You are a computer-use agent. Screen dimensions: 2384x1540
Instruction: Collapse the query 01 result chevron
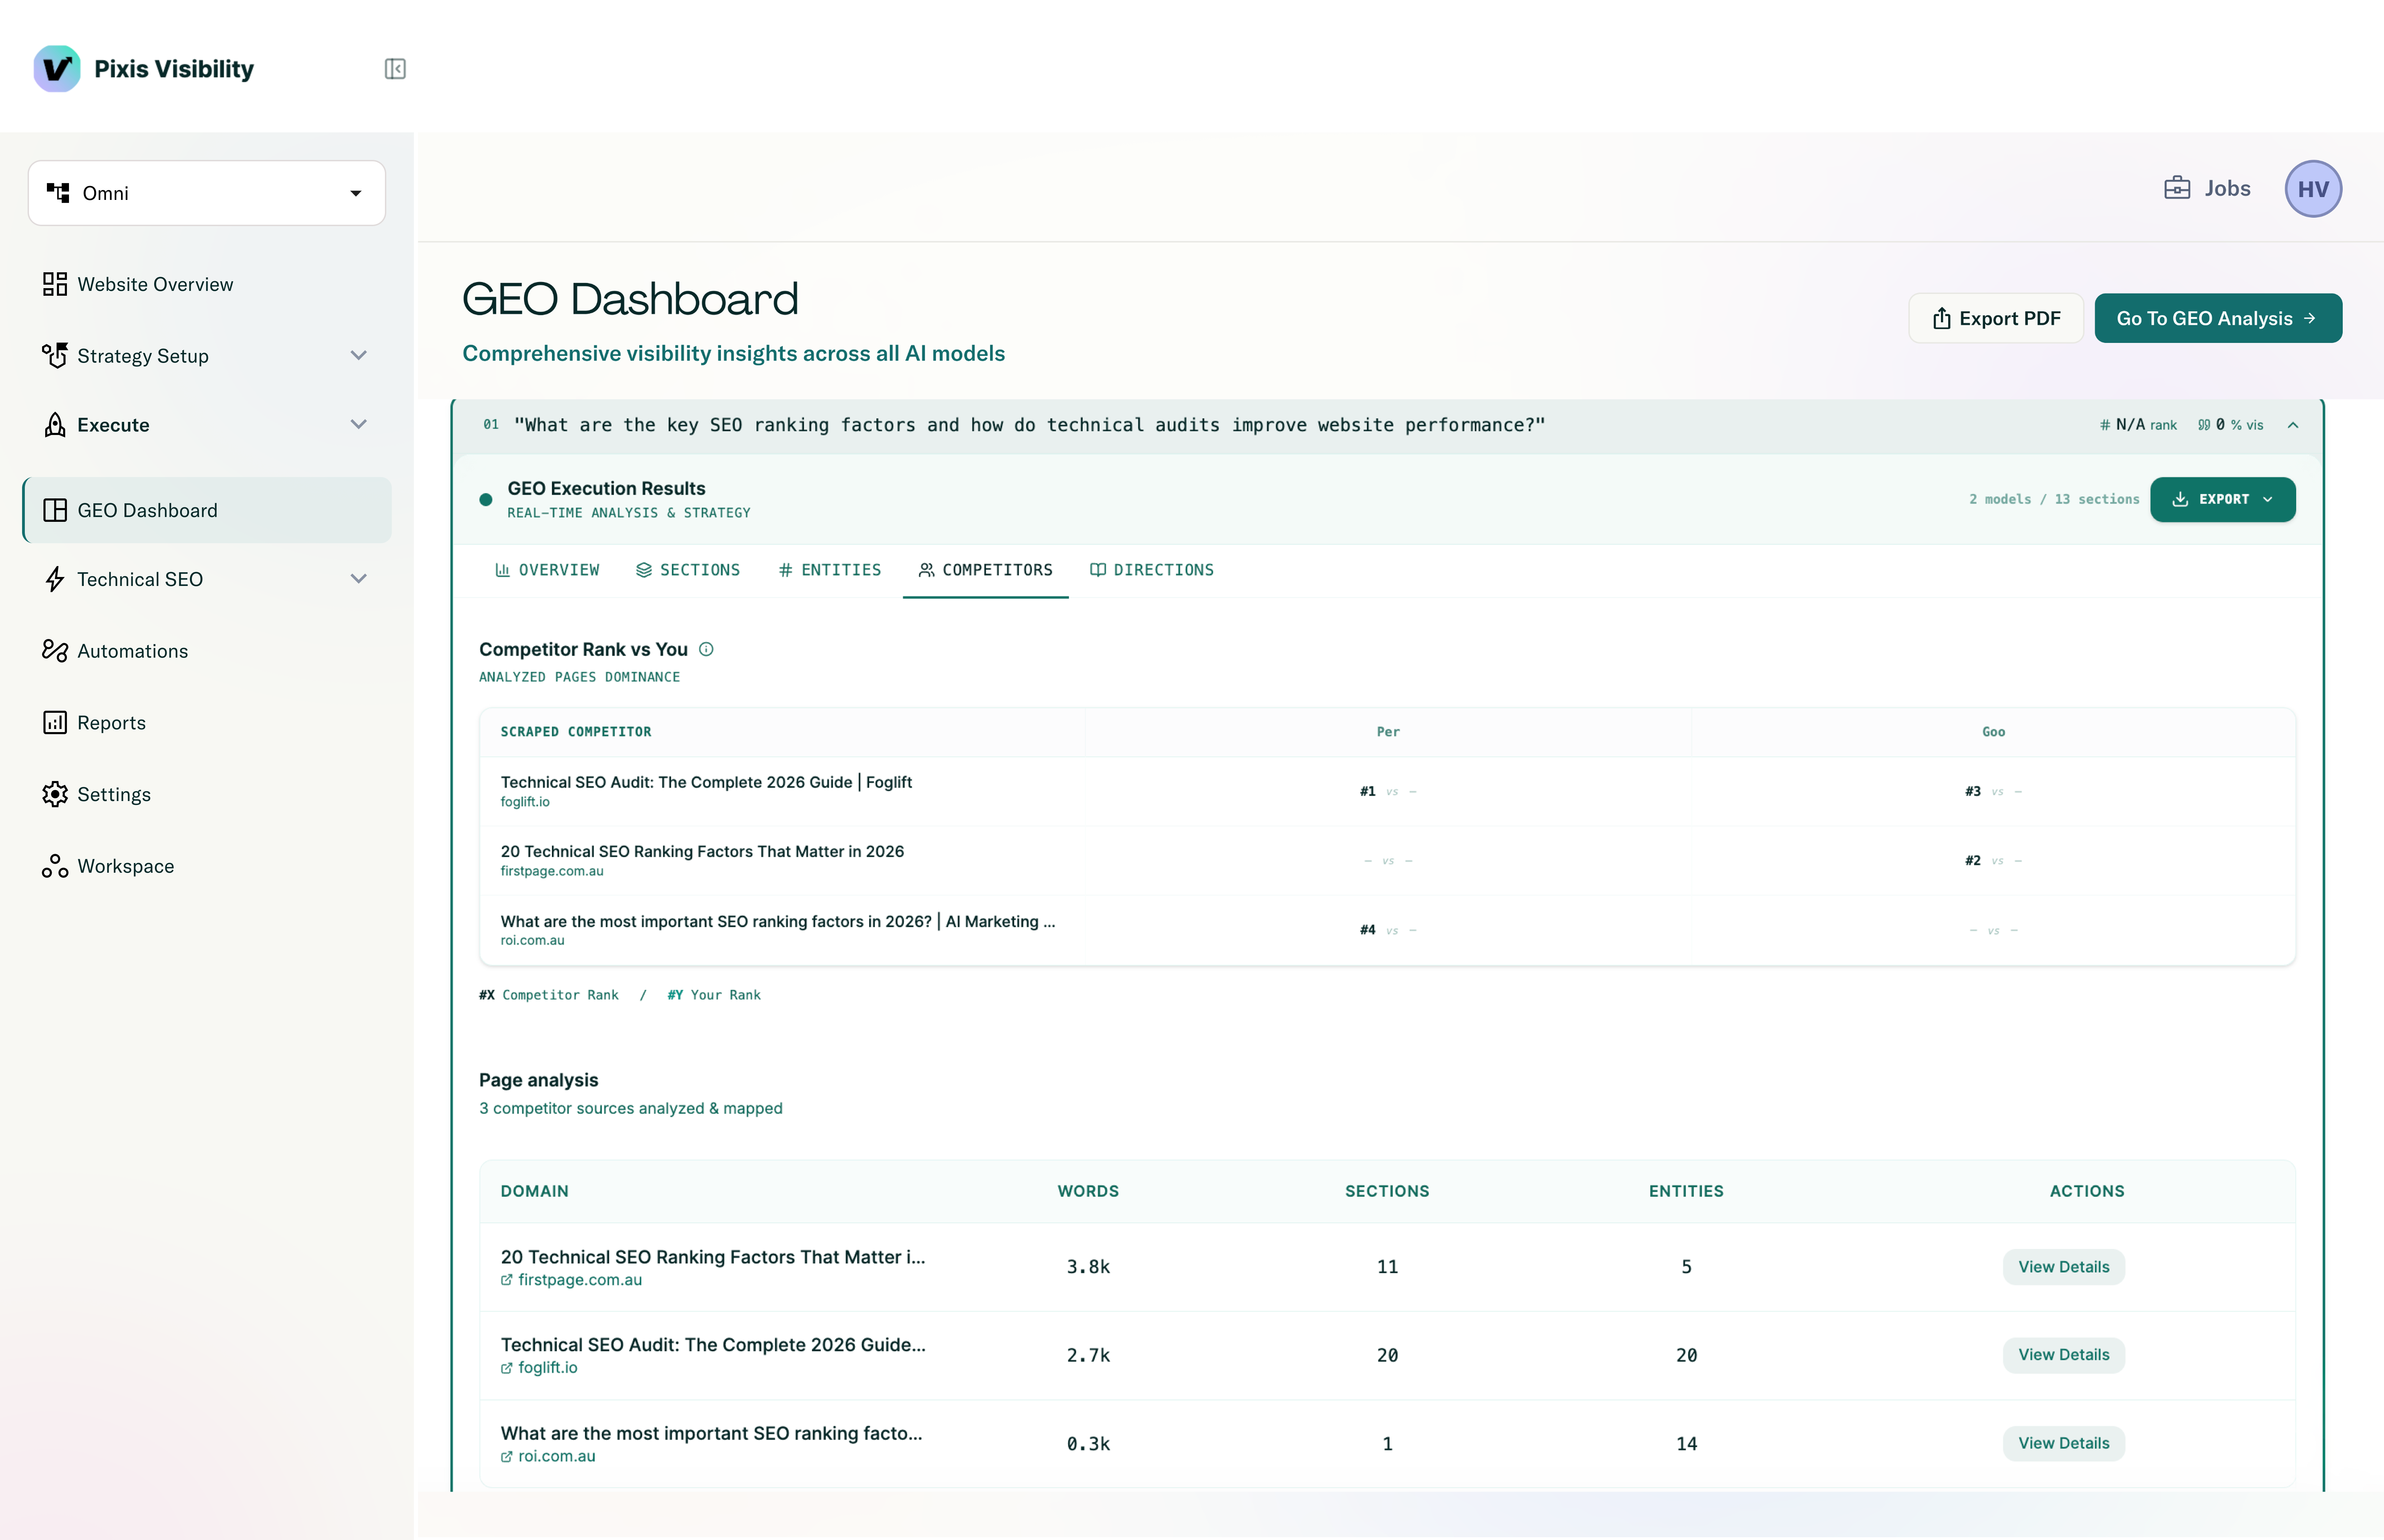[x=2293, y=425]
